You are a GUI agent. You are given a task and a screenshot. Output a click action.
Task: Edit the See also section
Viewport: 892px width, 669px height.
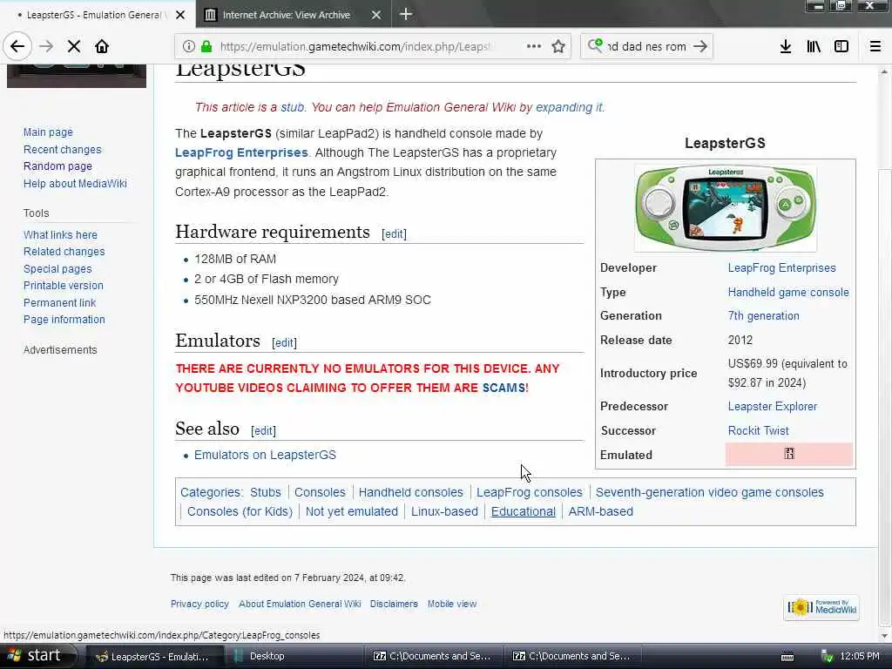click(263, 430)
